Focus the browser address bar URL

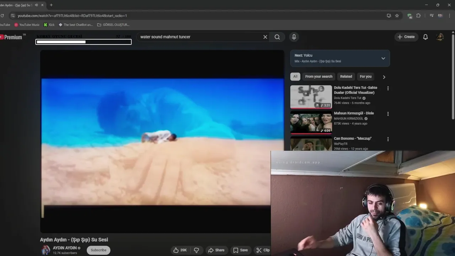click(72, 16)
